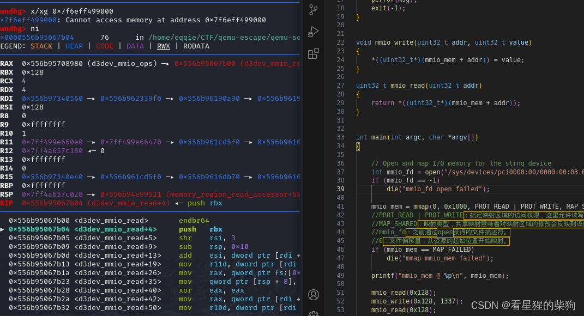Click the DATA legend label in pwndbg
Image resolution: width=584 pixels, height=316 pixels.
pos(135,46)
